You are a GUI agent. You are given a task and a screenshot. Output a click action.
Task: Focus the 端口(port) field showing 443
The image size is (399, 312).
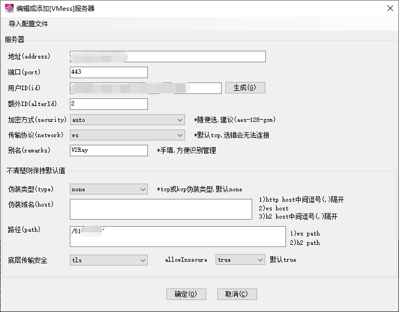(109, 72)
